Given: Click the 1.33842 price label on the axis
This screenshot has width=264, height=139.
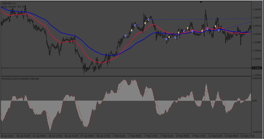Looking at the screenshot, I should (x=257, y=68).
